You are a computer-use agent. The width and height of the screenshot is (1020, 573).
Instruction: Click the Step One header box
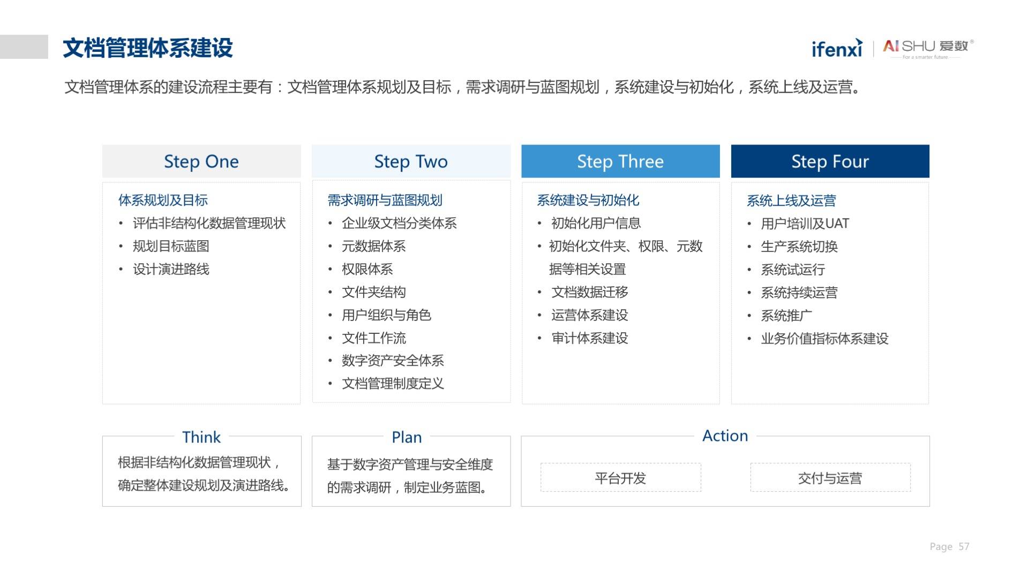point(201,161)
